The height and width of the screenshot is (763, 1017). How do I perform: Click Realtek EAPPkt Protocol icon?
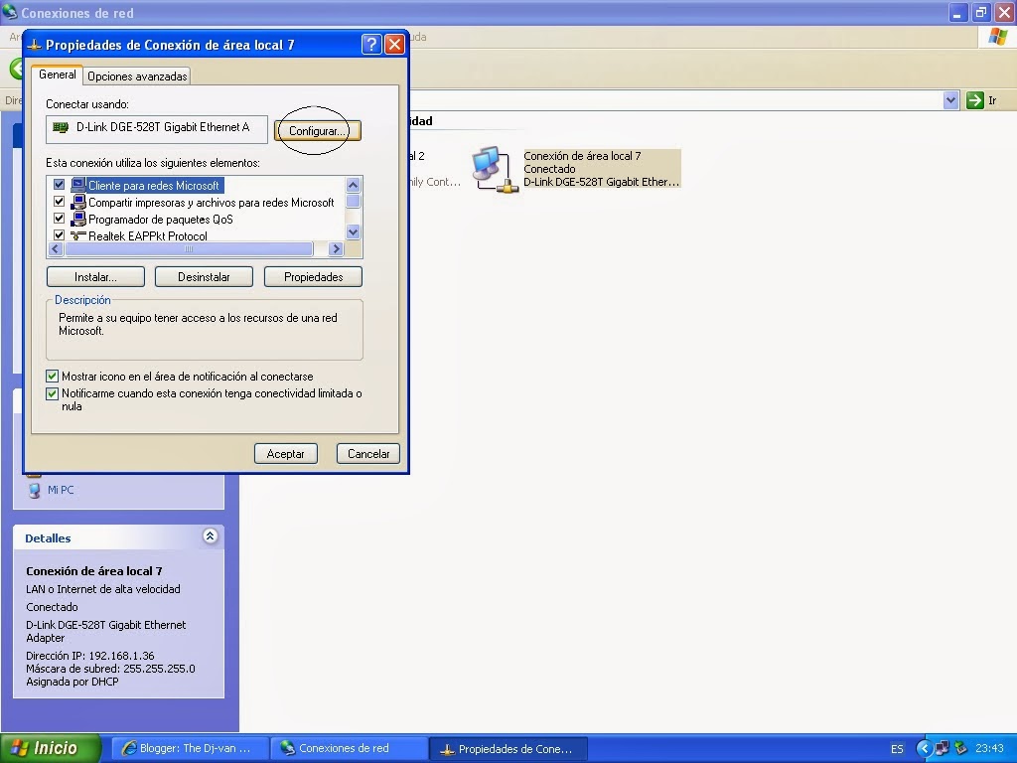[x=77, y=234]
